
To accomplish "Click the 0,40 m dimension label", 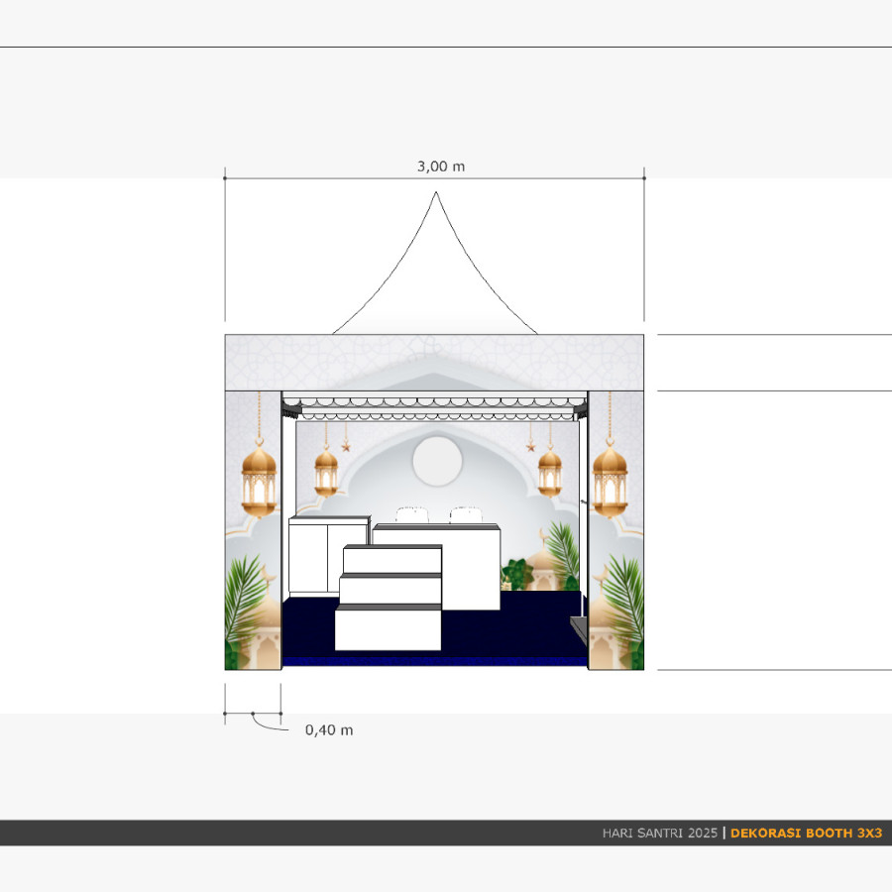I will pos(329,730).
